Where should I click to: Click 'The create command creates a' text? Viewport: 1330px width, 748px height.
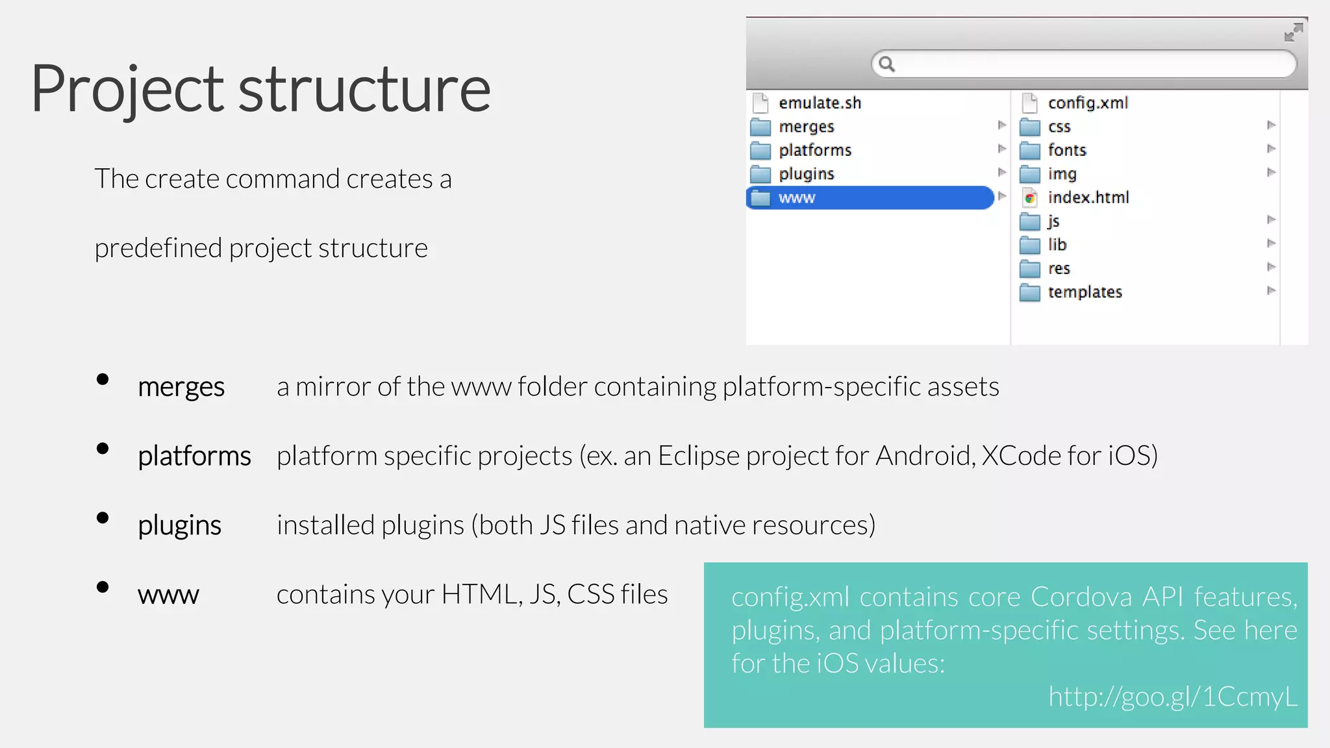click(273, 179)
